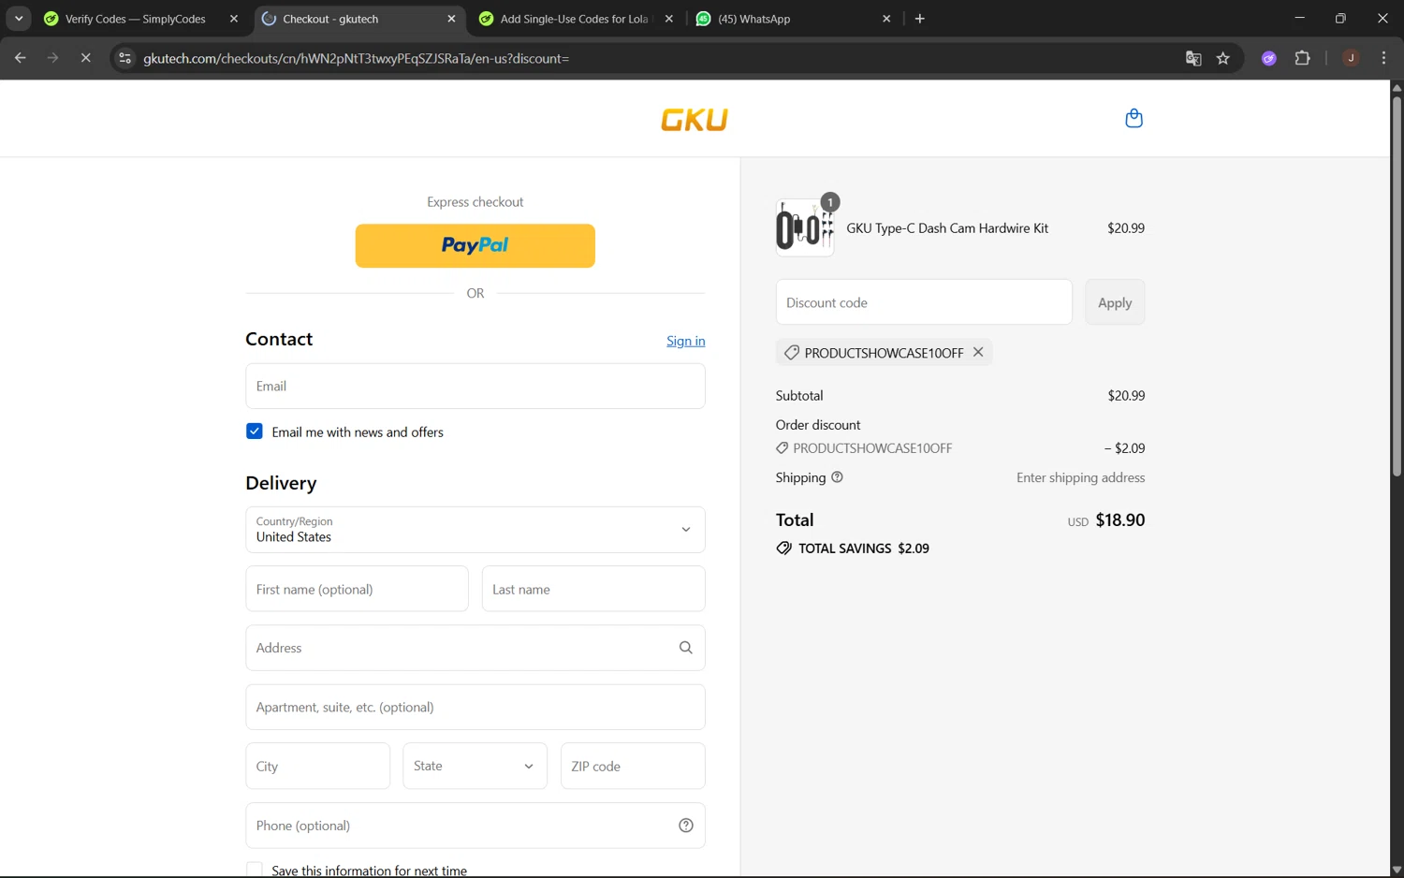Open the Chrome profile avatar J

coord(1350,58)
